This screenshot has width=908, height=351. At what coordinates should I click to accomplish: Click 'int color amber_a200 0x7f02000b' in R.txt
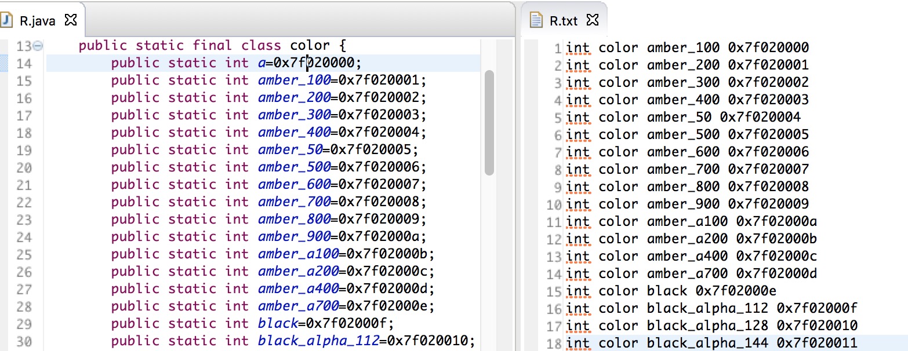coord(692,239)
